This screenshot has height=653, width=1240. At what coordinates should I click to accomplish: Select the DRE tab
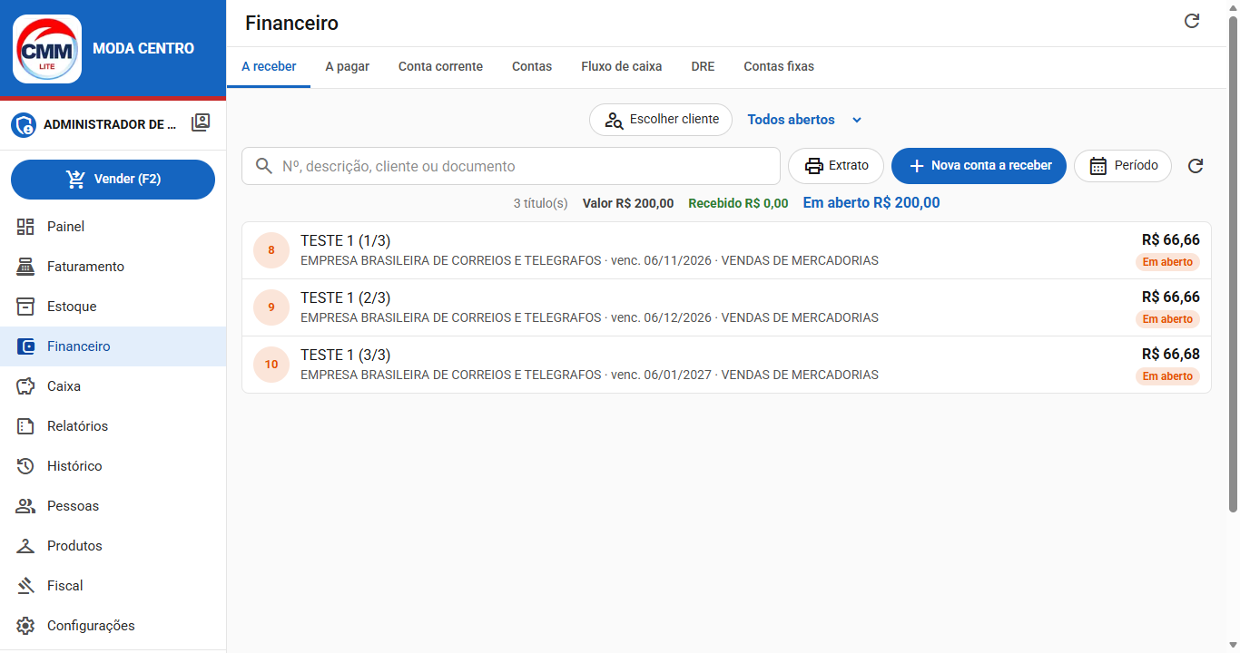[x=703, y=66]
